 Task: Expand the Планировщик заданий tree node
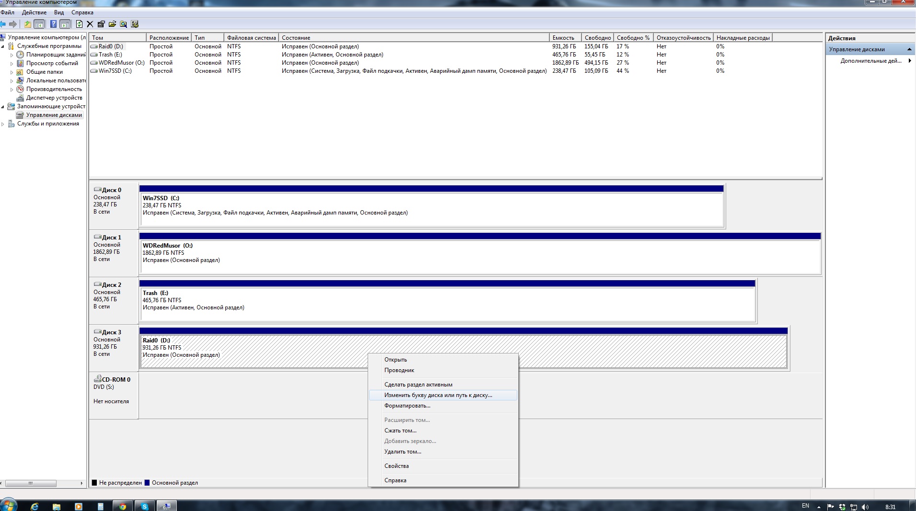[12, 55]
